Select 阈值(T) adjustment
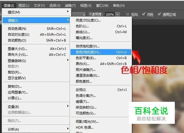 101,101
